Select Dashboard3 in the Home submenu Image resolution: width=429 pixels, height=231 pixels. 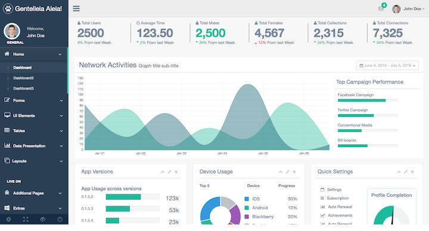tap(23, 88)
